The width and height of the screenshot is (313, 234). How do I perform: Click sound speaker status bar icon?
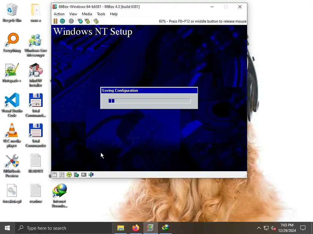click(91, 175)
